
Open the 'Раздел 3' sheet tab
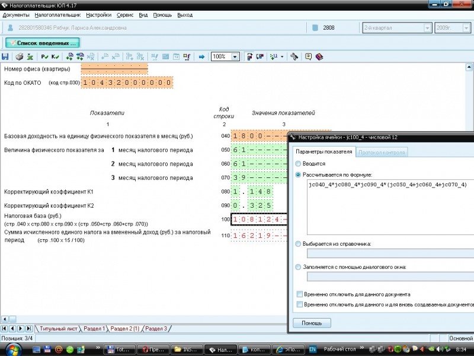point(156,329)
